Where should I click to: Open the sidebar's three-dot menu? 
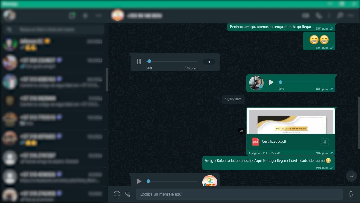(x=98, y=16)
